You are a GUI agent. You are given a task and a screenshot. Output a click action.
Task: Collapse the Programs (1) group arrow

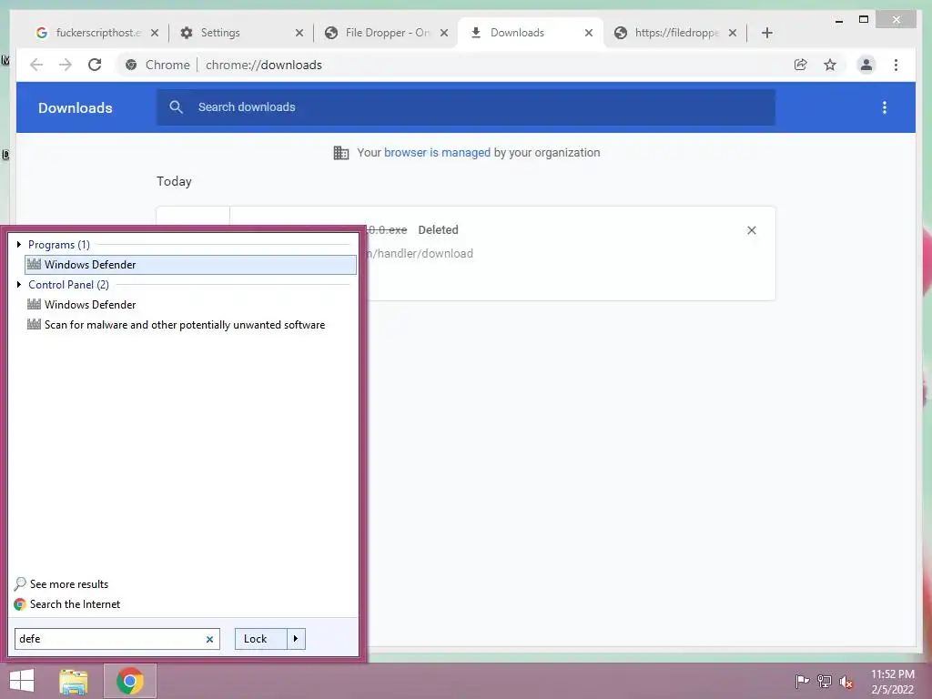[x=19, y=244]
